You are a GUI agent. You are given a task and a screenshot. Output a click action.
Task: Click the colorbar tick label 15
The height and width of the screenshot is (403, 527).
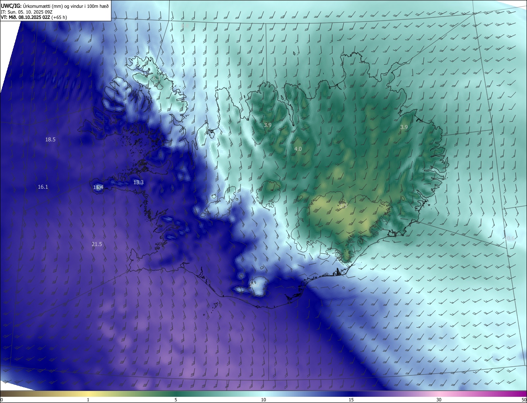click(x=351, y=400)
